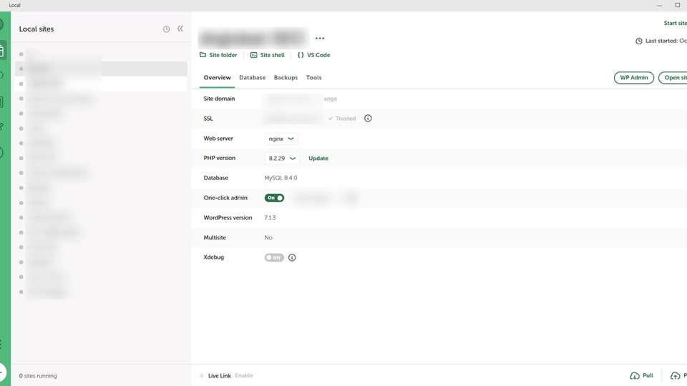
Task: Enable Live Link
Action: [244, 375]
